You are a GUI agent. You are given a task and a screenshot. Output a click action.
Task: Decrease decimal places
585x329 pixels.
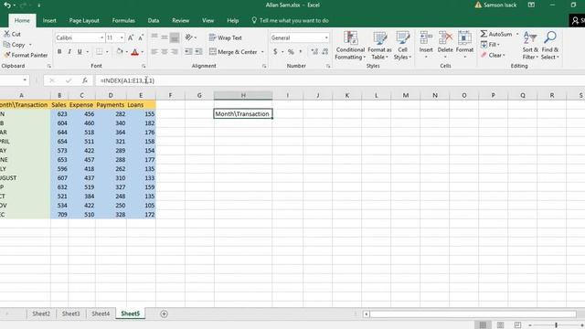tap(325, 52)
